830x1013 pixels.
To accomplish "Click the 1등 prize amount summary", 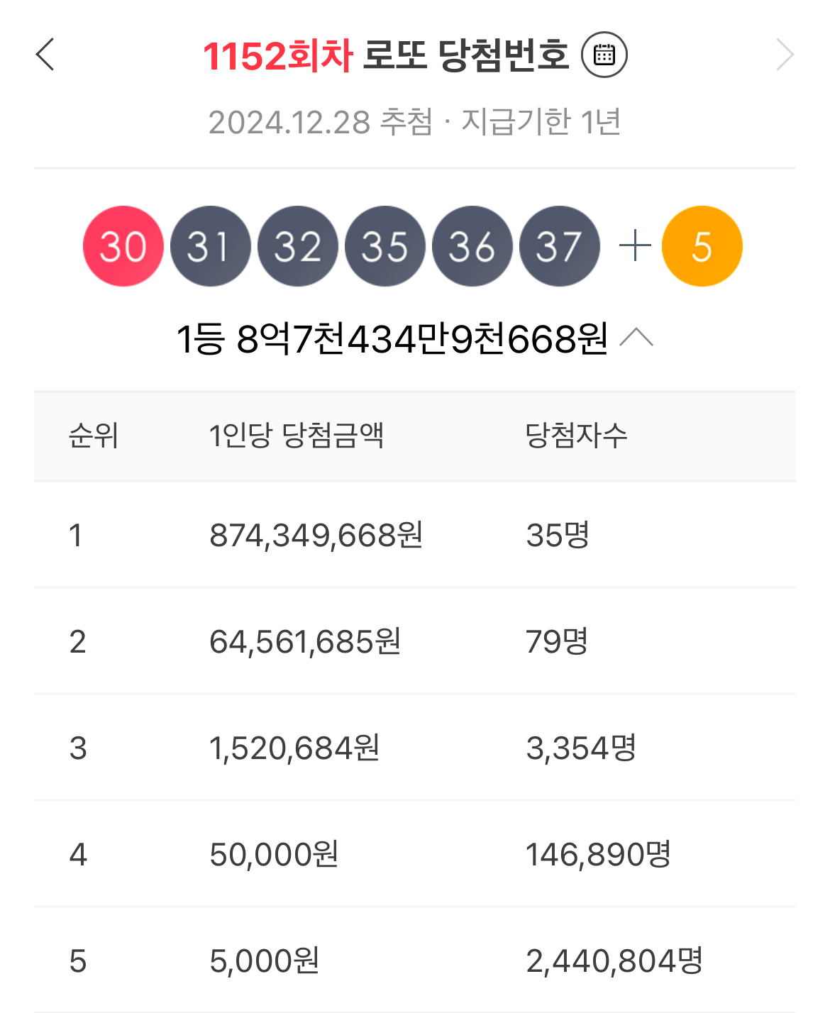I will tap(392, 338).
